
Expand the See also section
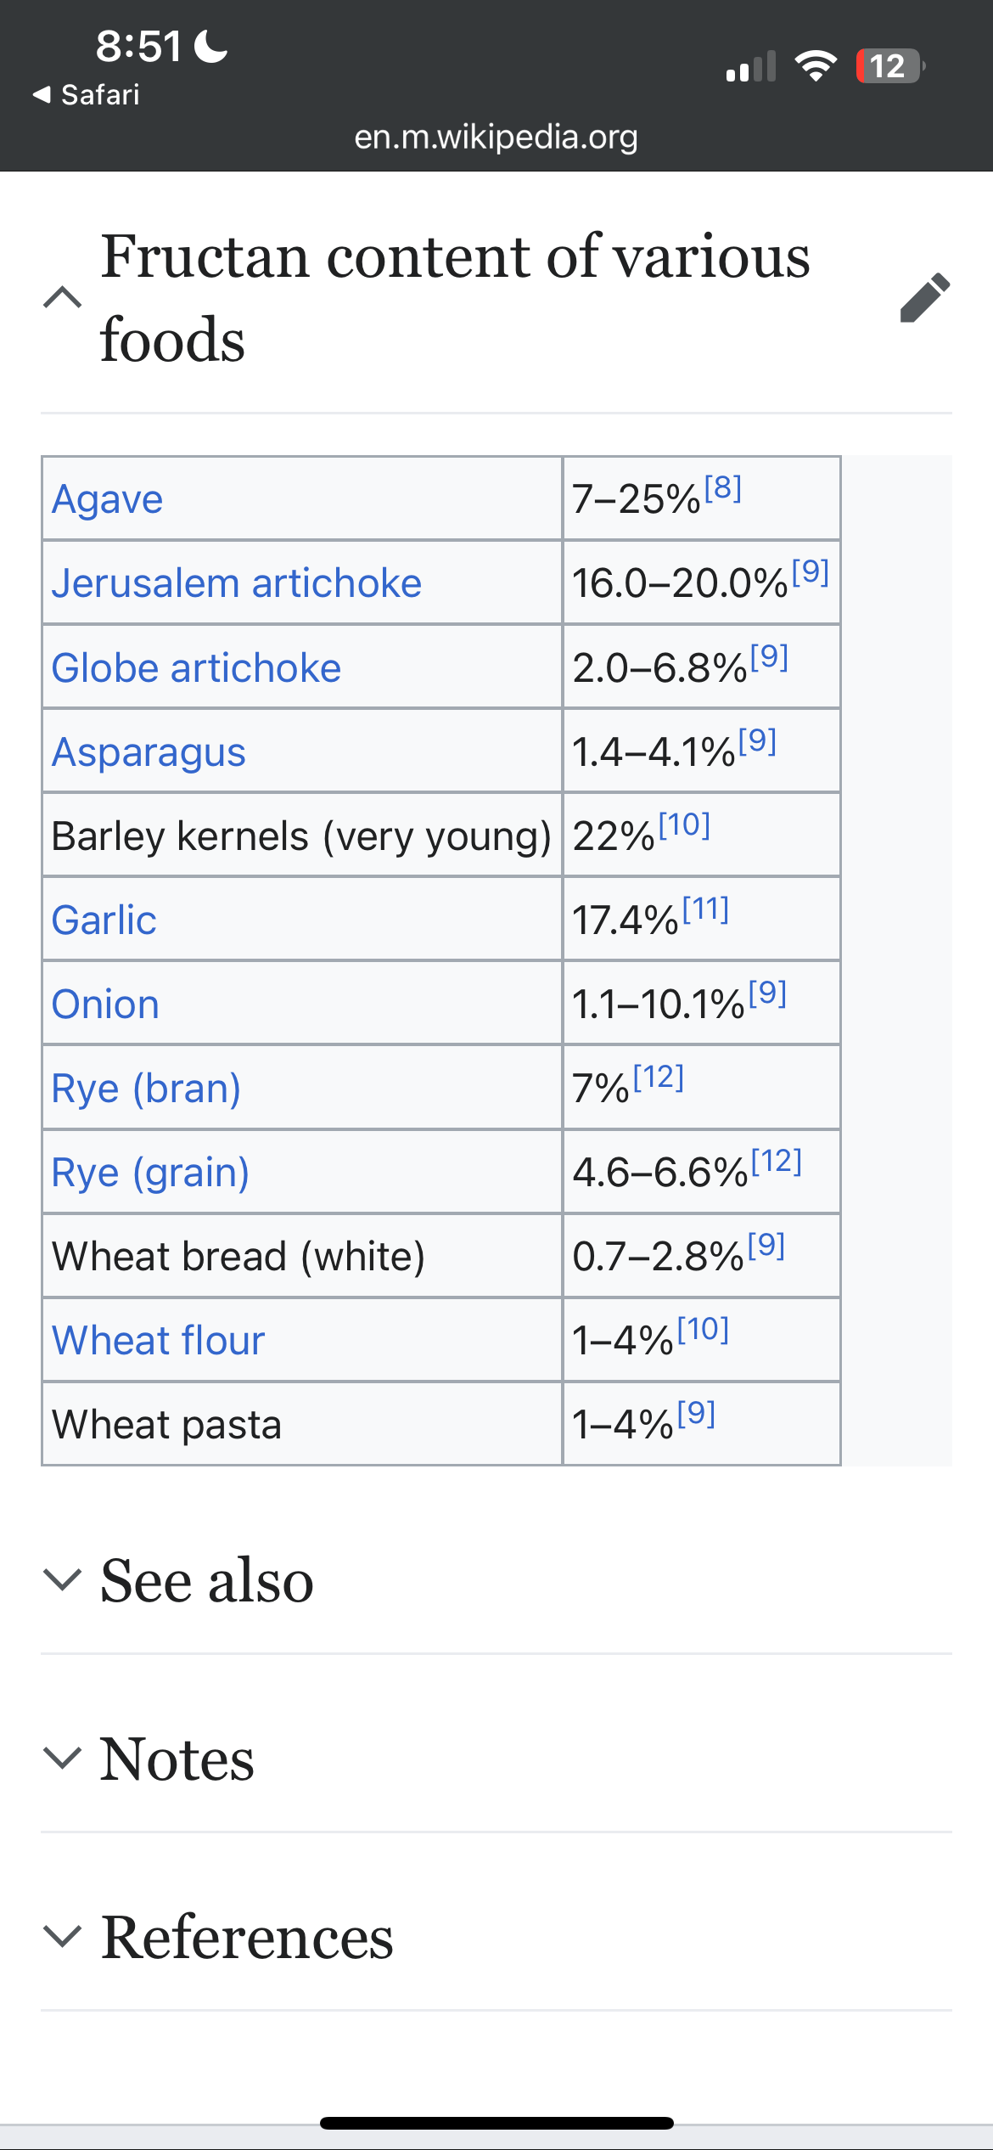[x=62, y=1580]
